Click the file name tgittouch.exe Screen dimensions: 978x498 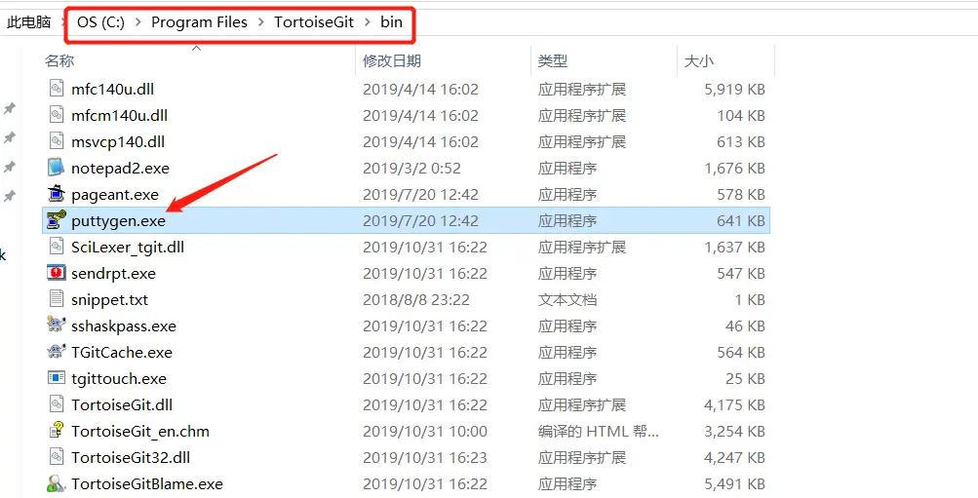[x=119, y=378]
